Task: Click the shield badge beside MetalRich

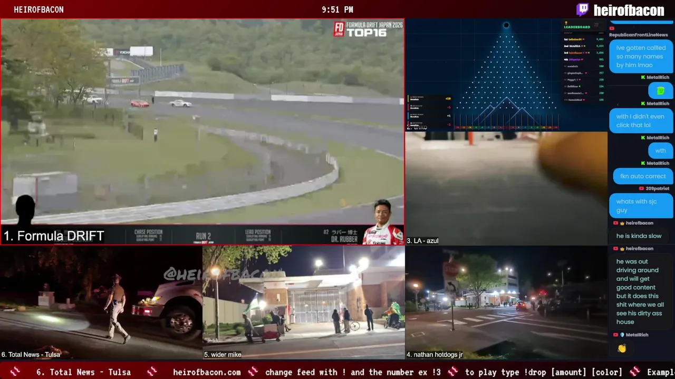Action: (x=622, y=335)
